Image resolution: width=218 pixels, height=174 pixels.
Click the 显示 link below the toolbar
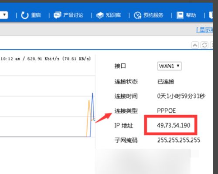point(204,30)
